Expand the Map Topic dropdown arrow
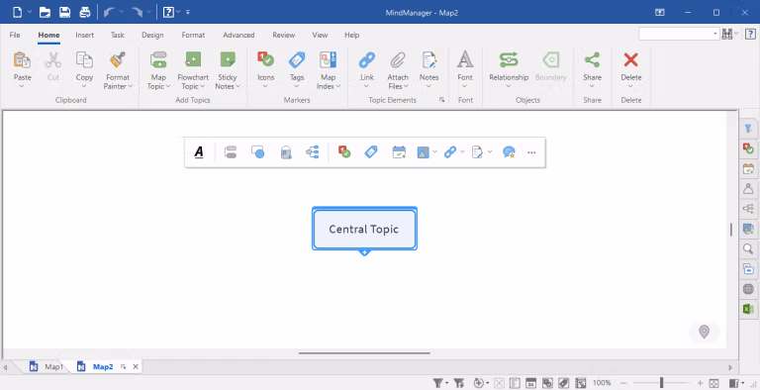This screenshot has width=760, height=390. click(168, 86)
